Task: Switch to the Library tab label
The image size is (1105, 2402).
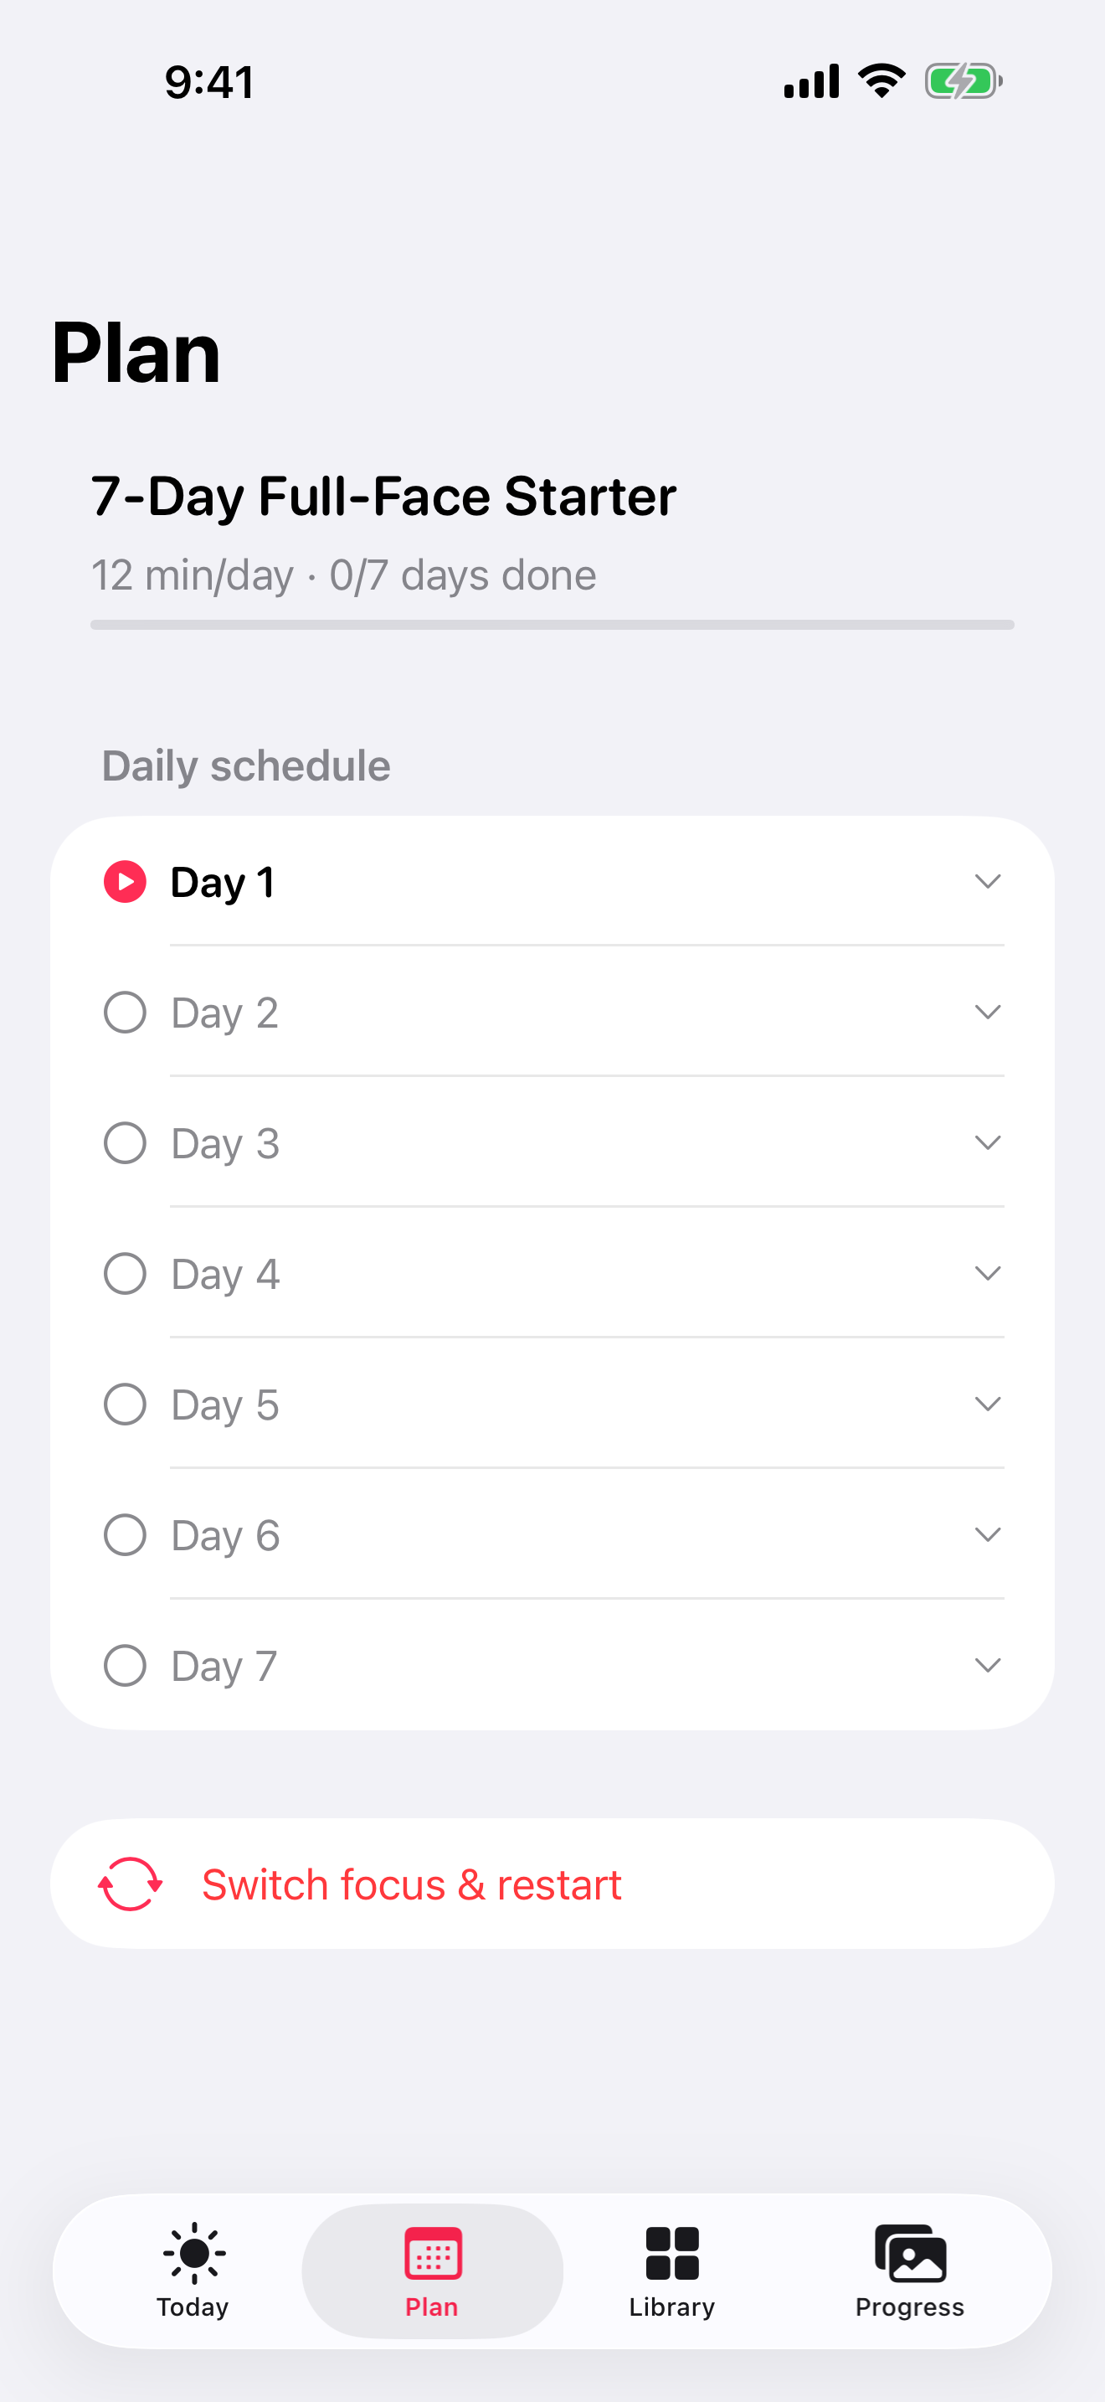Action: [671, 2307]
